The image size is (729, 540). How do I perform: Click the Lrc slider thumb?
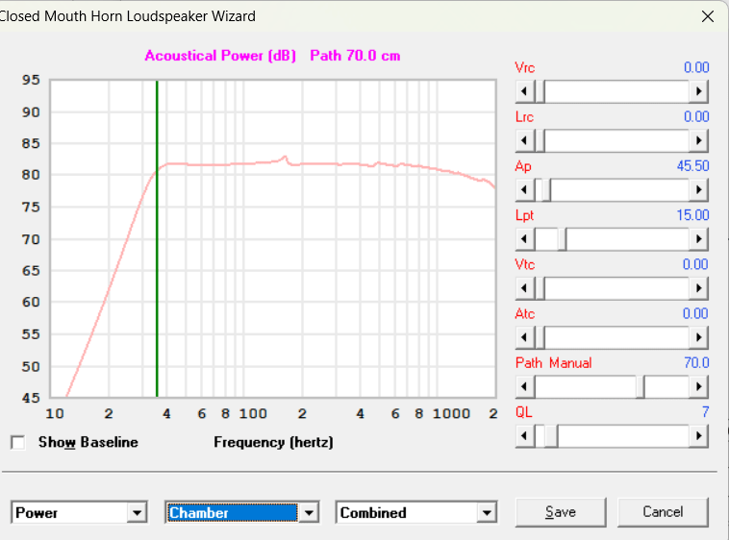point(540,140)
